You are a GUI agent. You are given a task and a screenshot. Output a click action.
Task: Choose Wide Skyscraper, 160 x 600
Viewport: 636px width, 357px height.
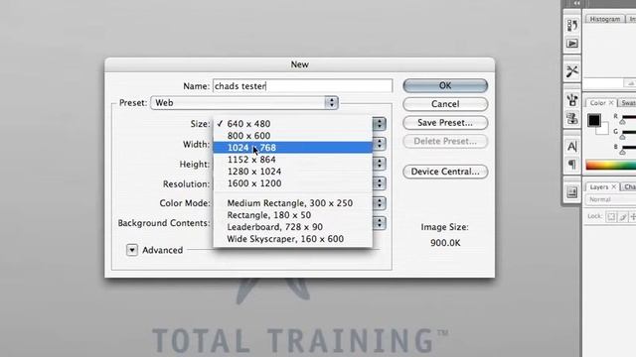293,239
